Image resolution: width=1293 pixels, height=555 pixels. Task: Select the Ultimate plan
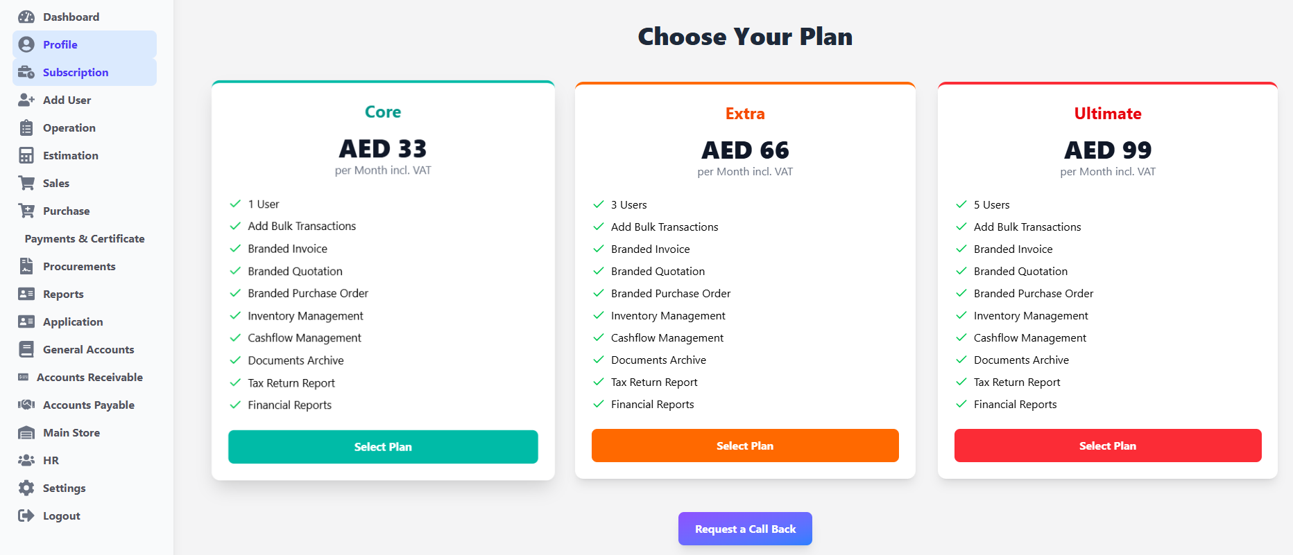point(1108,446)
